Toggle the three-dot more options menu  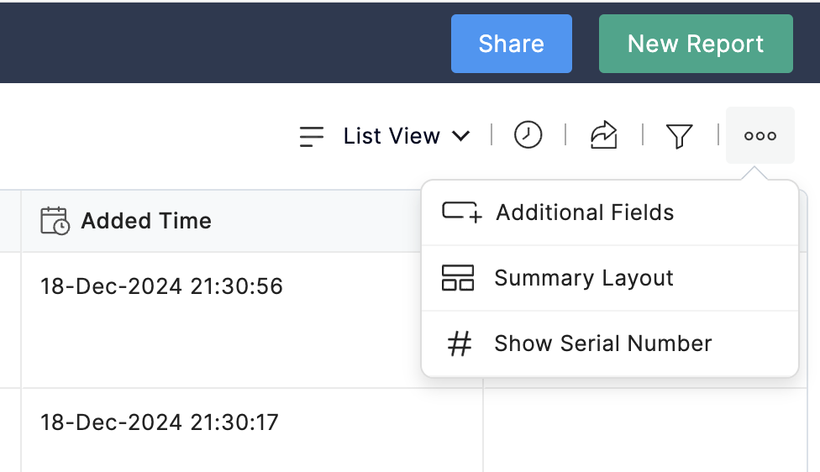coord(760,135)
